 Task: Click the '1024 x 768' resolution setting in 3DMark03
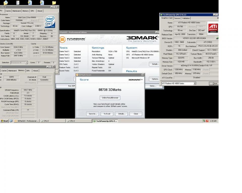coord(113,52)
